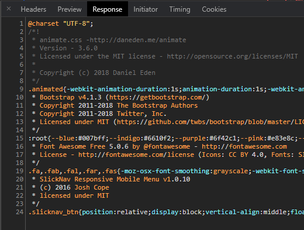Click line number 24 in gutter
This screenshot has width=304, height=230.
point(19,212)
